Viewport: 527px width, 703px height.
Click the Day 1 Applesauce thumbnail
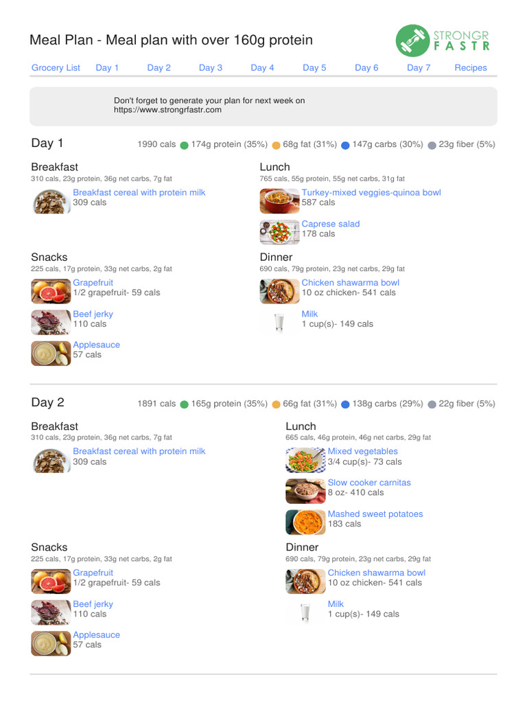coord(51,353)
